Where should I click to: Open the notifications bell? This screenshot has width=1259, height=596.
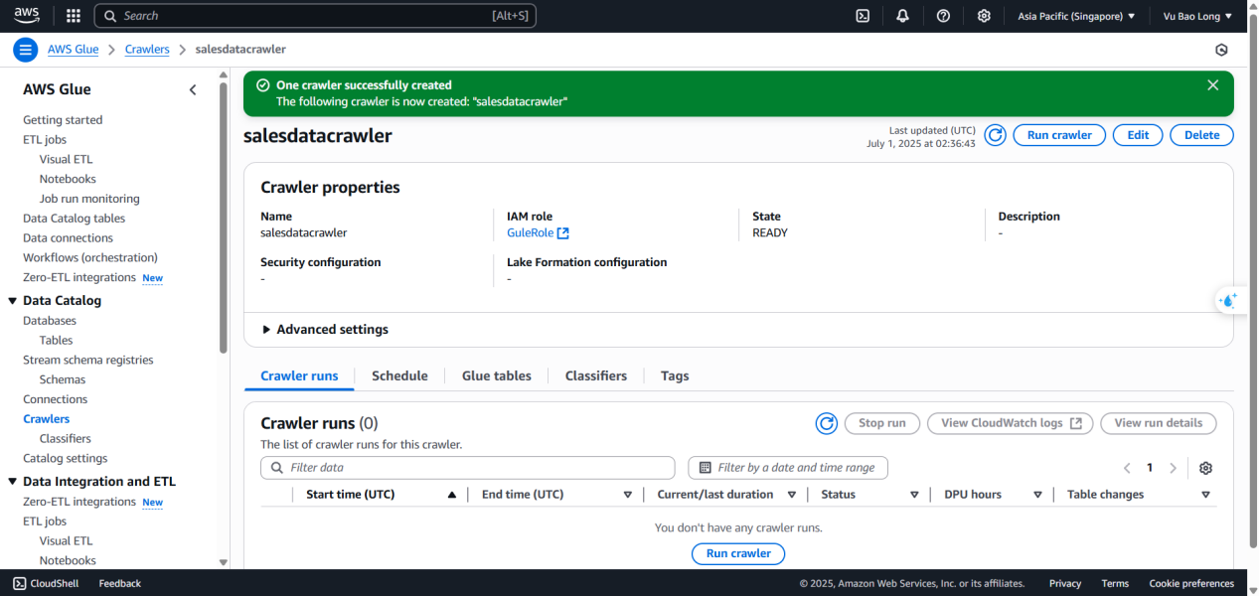pos(902,16)
